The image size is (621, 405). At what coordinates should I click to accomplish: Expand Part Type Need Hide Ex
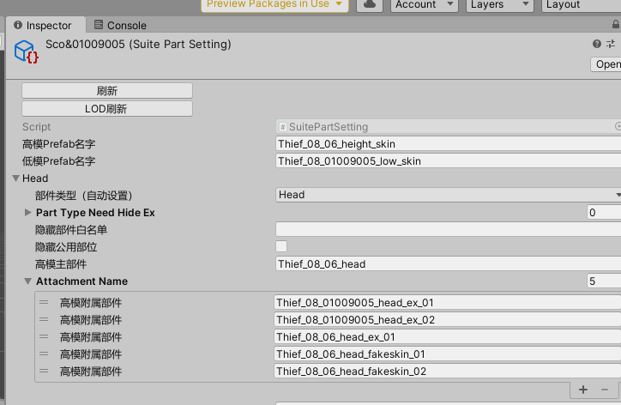click(x=27, y=213)
